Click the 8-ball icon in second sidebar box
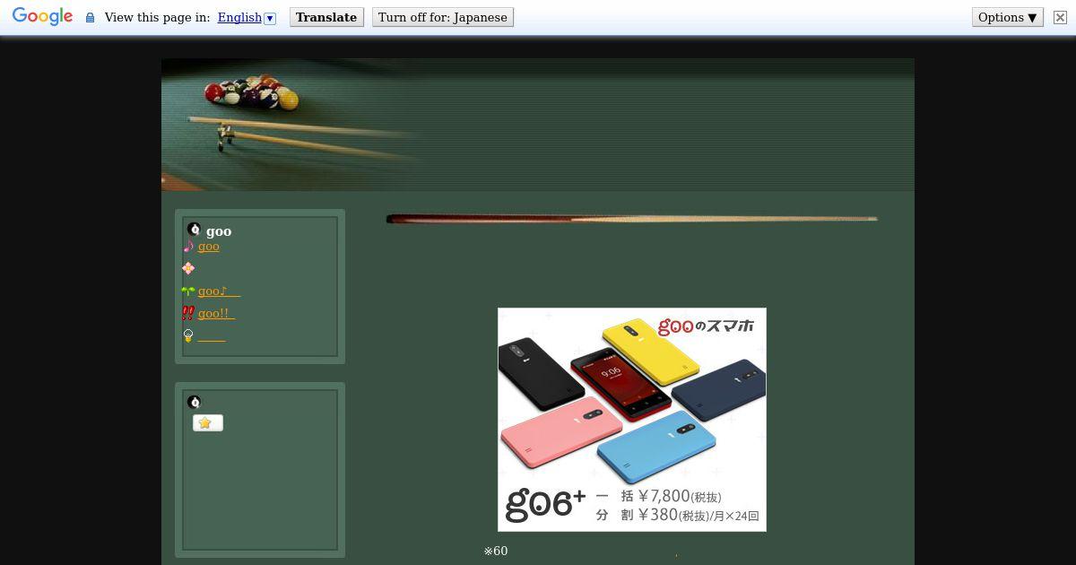 click(194, 402)
